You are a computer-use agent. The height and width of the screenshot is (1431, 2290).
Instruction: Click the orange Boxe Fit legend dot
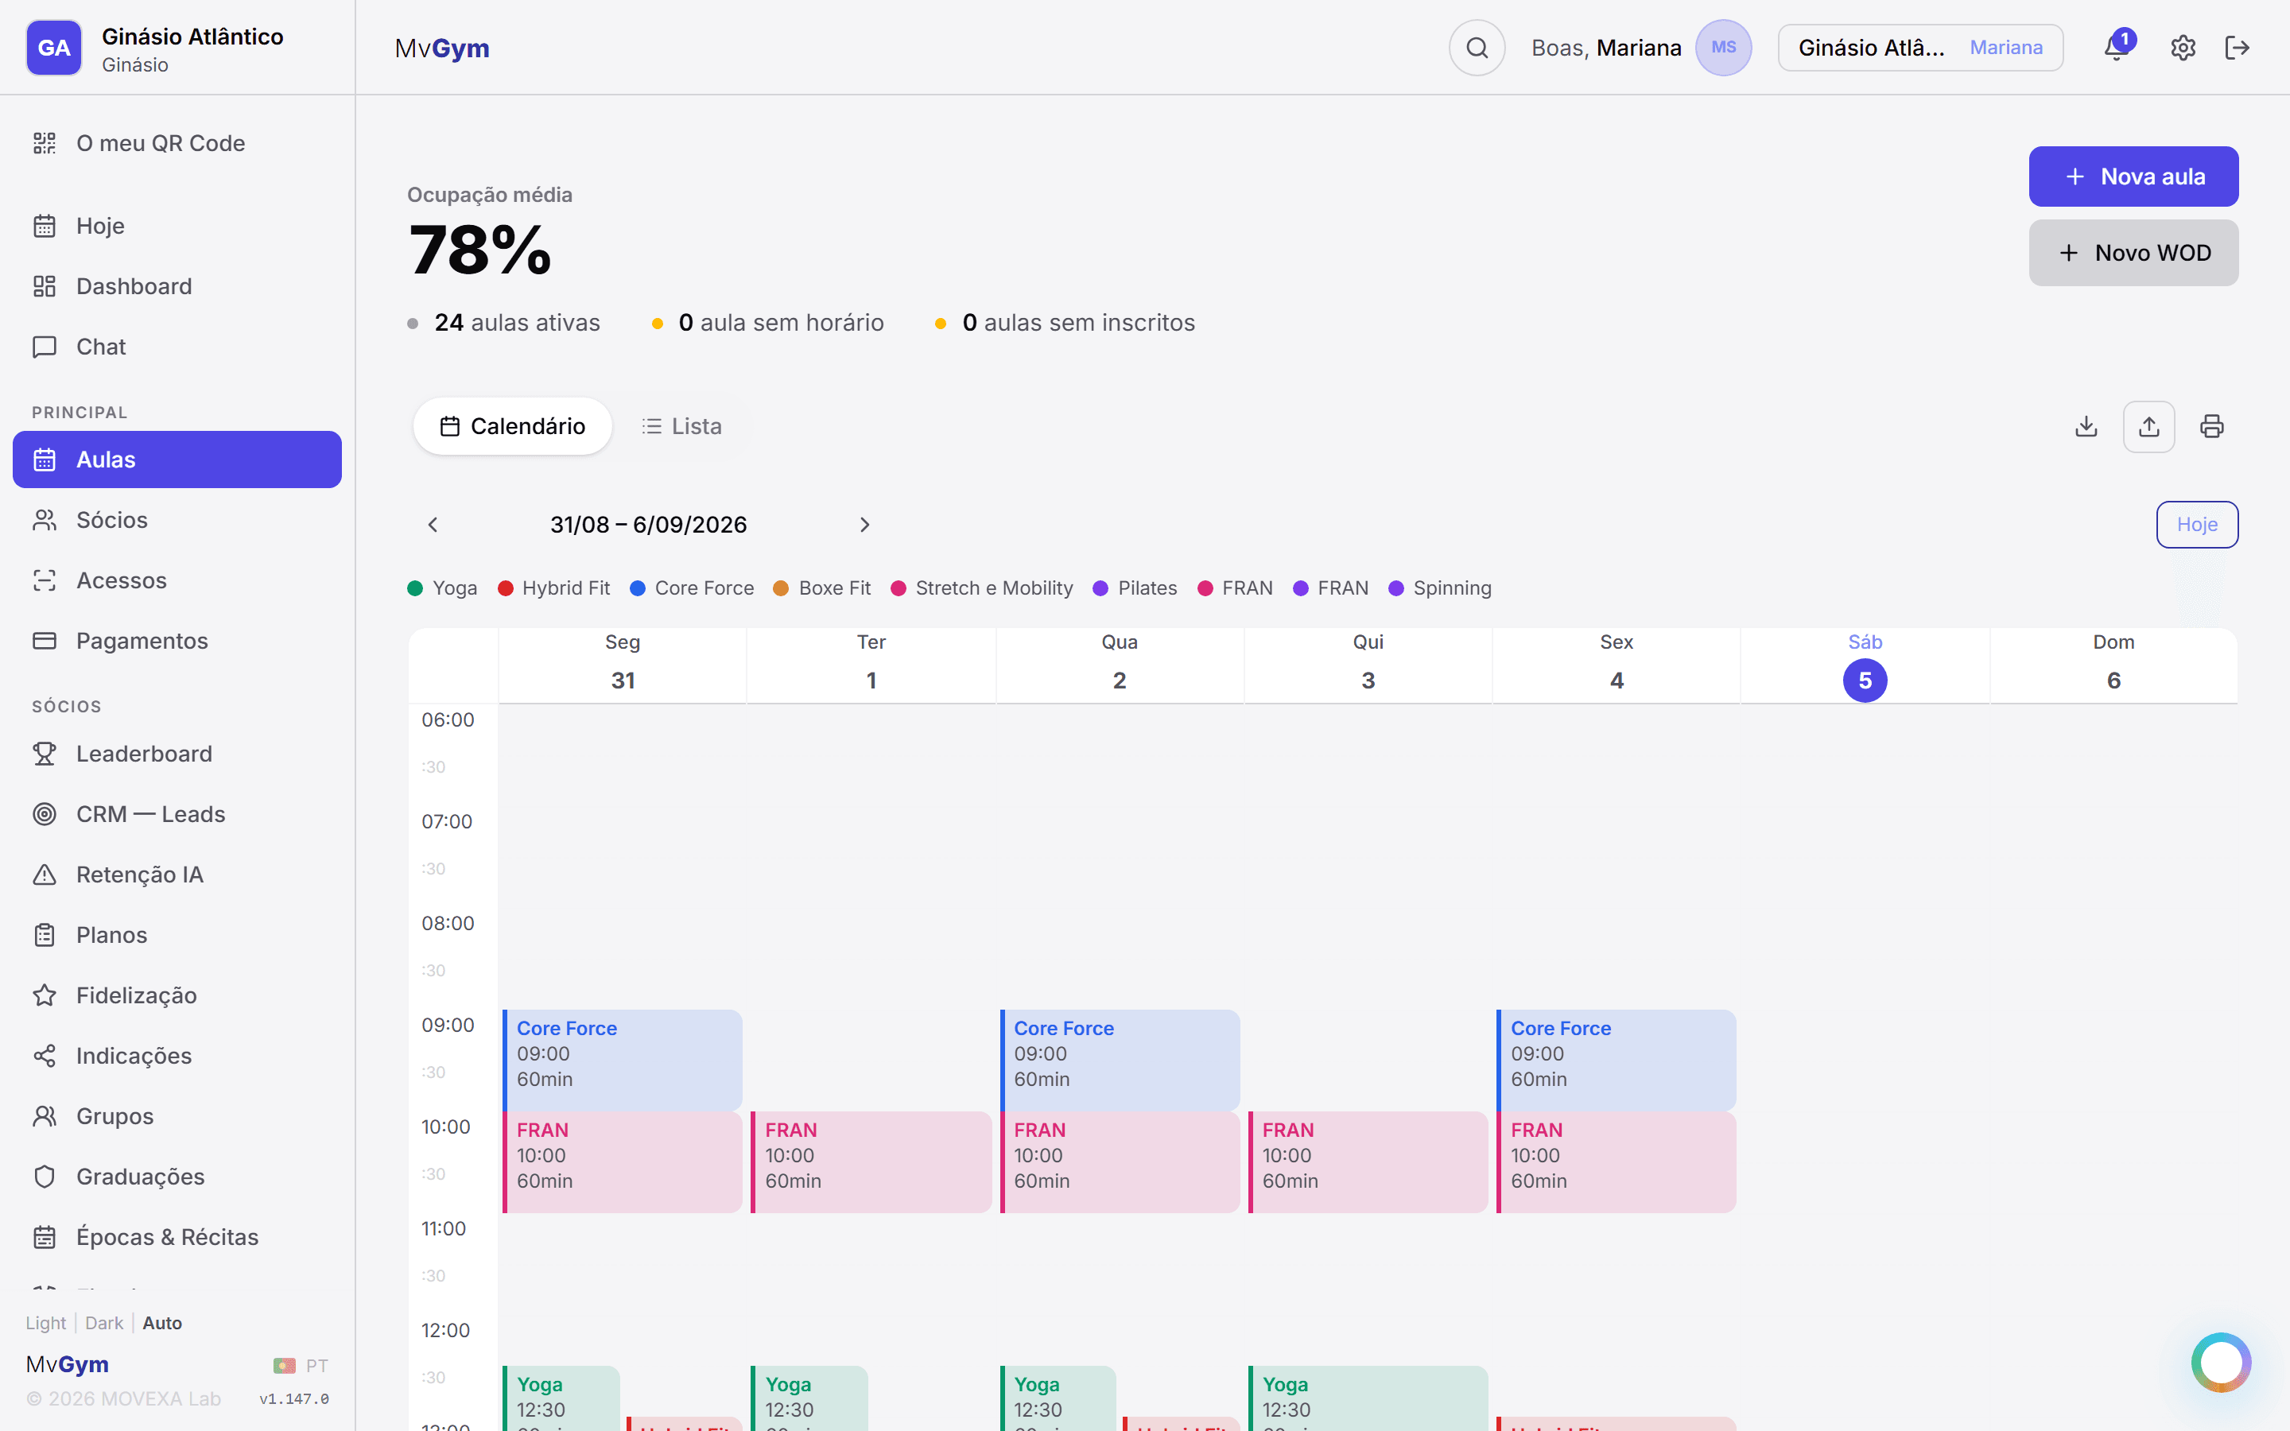[x=781, y=588]
